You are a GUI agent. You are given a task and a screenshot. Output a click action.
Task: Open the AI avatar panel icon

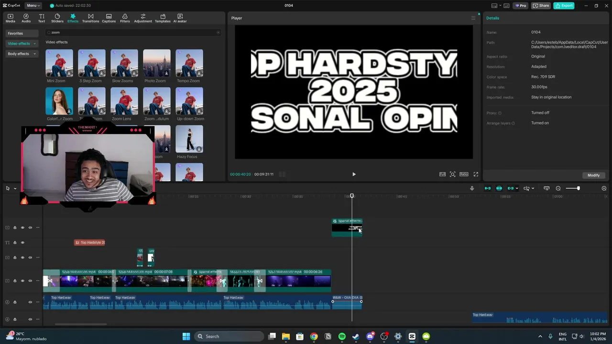tap(180, 18)
